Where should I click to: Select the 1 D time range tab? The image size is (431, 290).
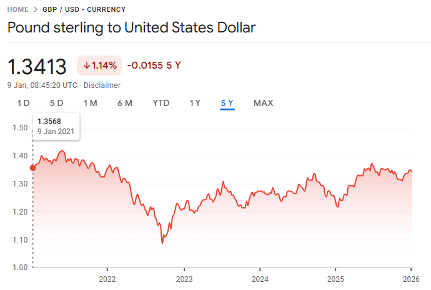(23, 103)
